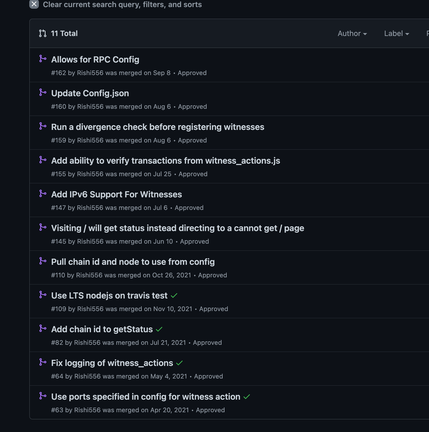Click the pull request icon beside 11 Total
The height and width of the screenshot is (432, 429).
point(43,34)
